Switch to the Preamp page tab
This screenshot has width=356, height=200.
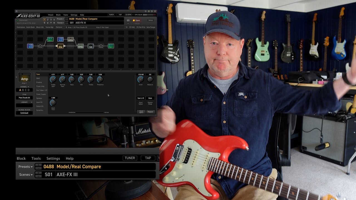click(x=39, y=82)
